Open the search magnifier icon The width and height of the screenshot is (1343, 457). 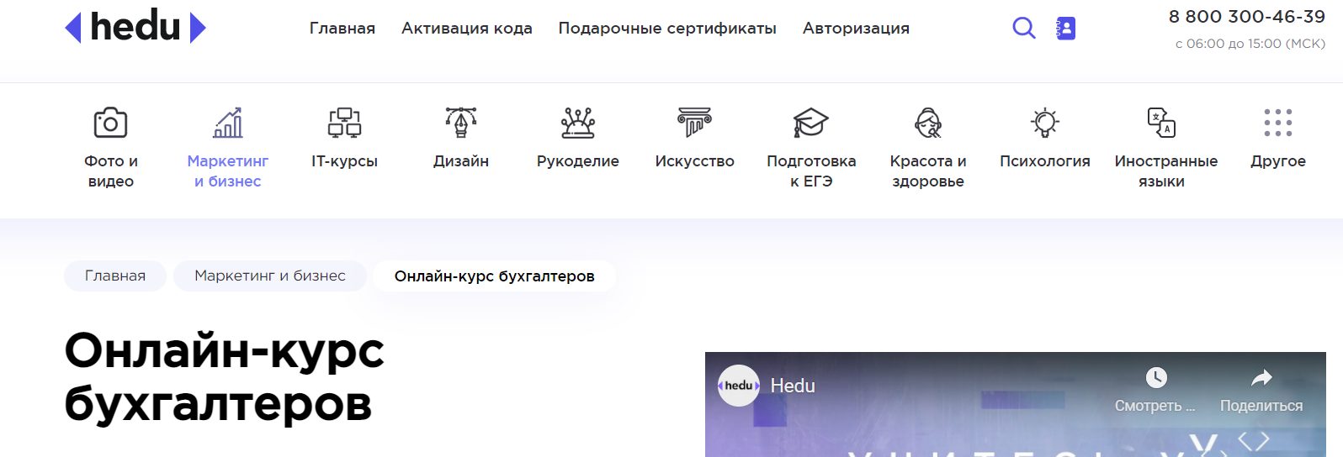tap(1023, 29)
